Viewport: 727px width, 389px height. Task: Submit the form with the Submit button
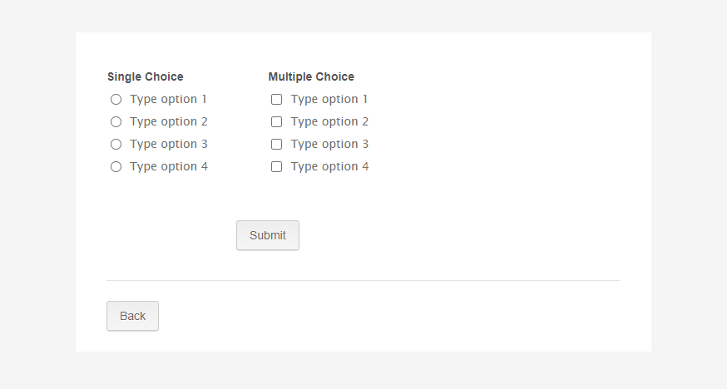268,235
